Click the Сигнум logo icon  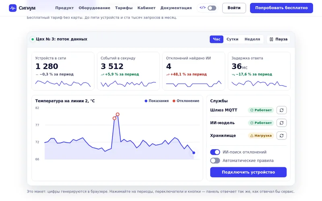(x=13, y=8)
